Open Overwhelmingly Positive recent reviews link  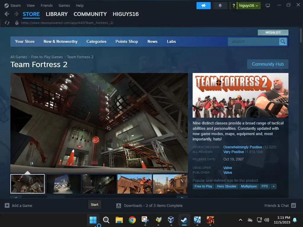(x=243, y=147)
